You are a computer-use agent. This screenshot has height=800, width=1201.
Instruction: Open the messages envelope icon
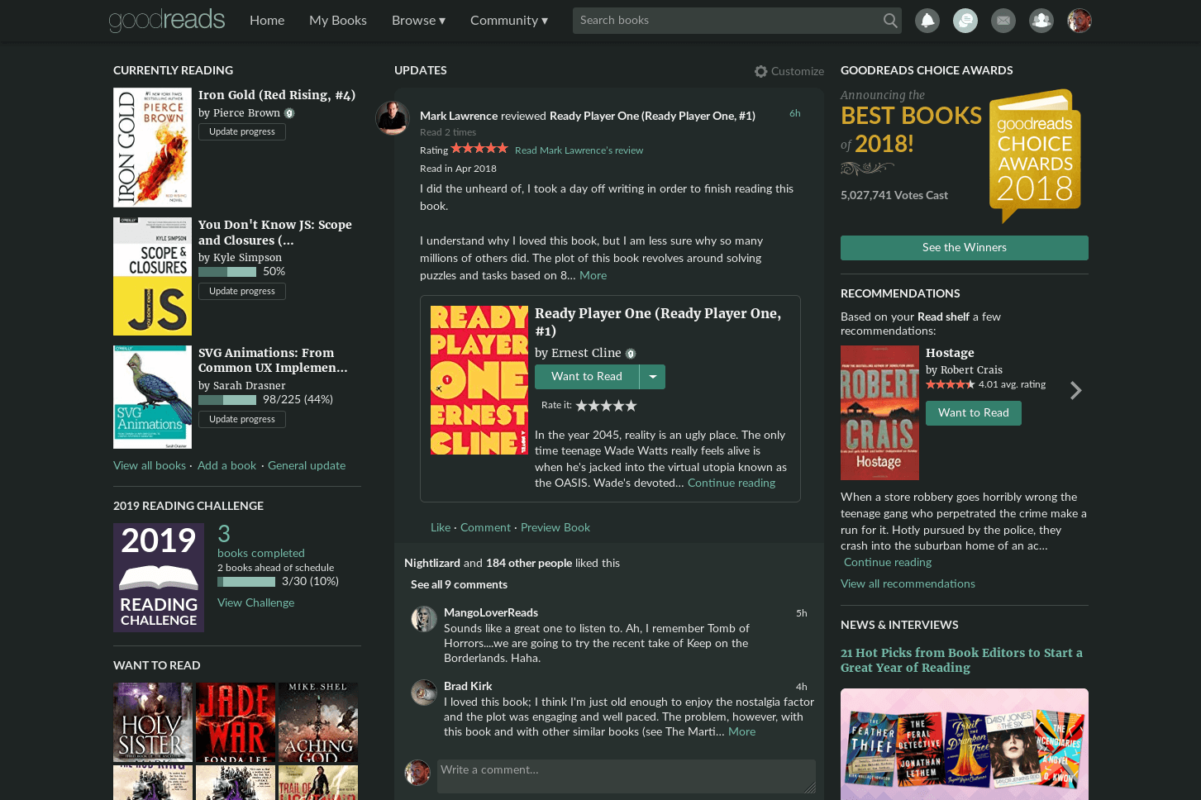tap(1003, 21)
